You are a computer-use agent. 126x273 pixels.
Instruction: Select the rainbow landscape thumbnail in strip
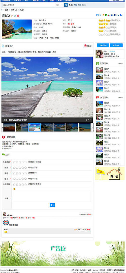coord(47,127)
